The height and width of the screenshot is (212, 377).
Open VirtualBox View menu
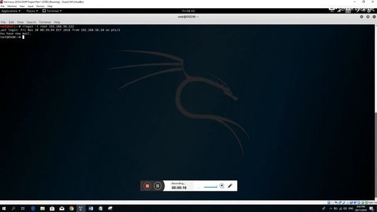pos(22,6)
